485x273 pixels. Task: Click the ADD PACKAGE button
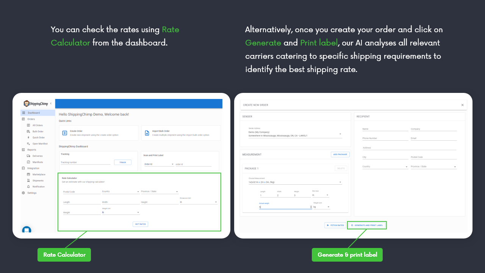pos(340,154)
